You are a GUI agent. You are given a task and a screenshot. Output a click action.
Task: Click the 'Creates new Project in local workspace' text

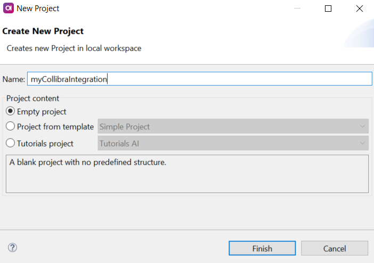click(74, 48)
